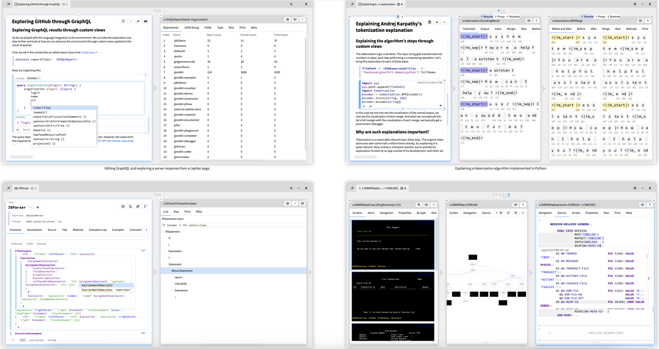Open hamburger menu in Exploring GitHub window
Image resolution: width=659 pixels, height=349 pixels.
305,4
